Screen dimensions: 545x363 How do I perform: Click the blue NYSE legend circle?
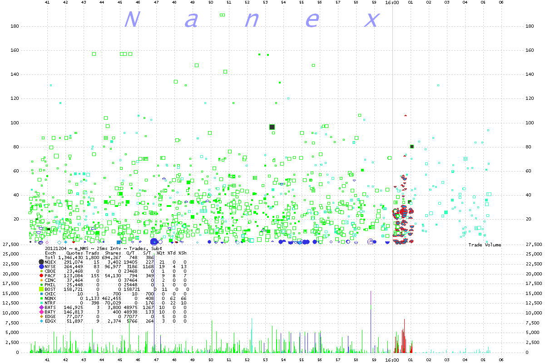pos(41,267)
